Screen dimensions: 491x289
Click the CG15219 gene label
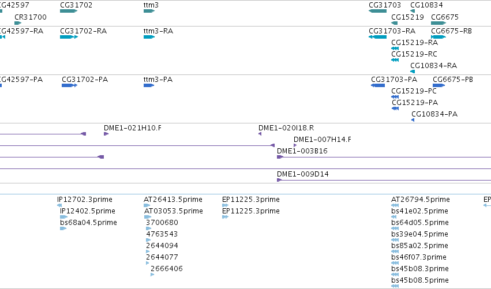point(407,17)
